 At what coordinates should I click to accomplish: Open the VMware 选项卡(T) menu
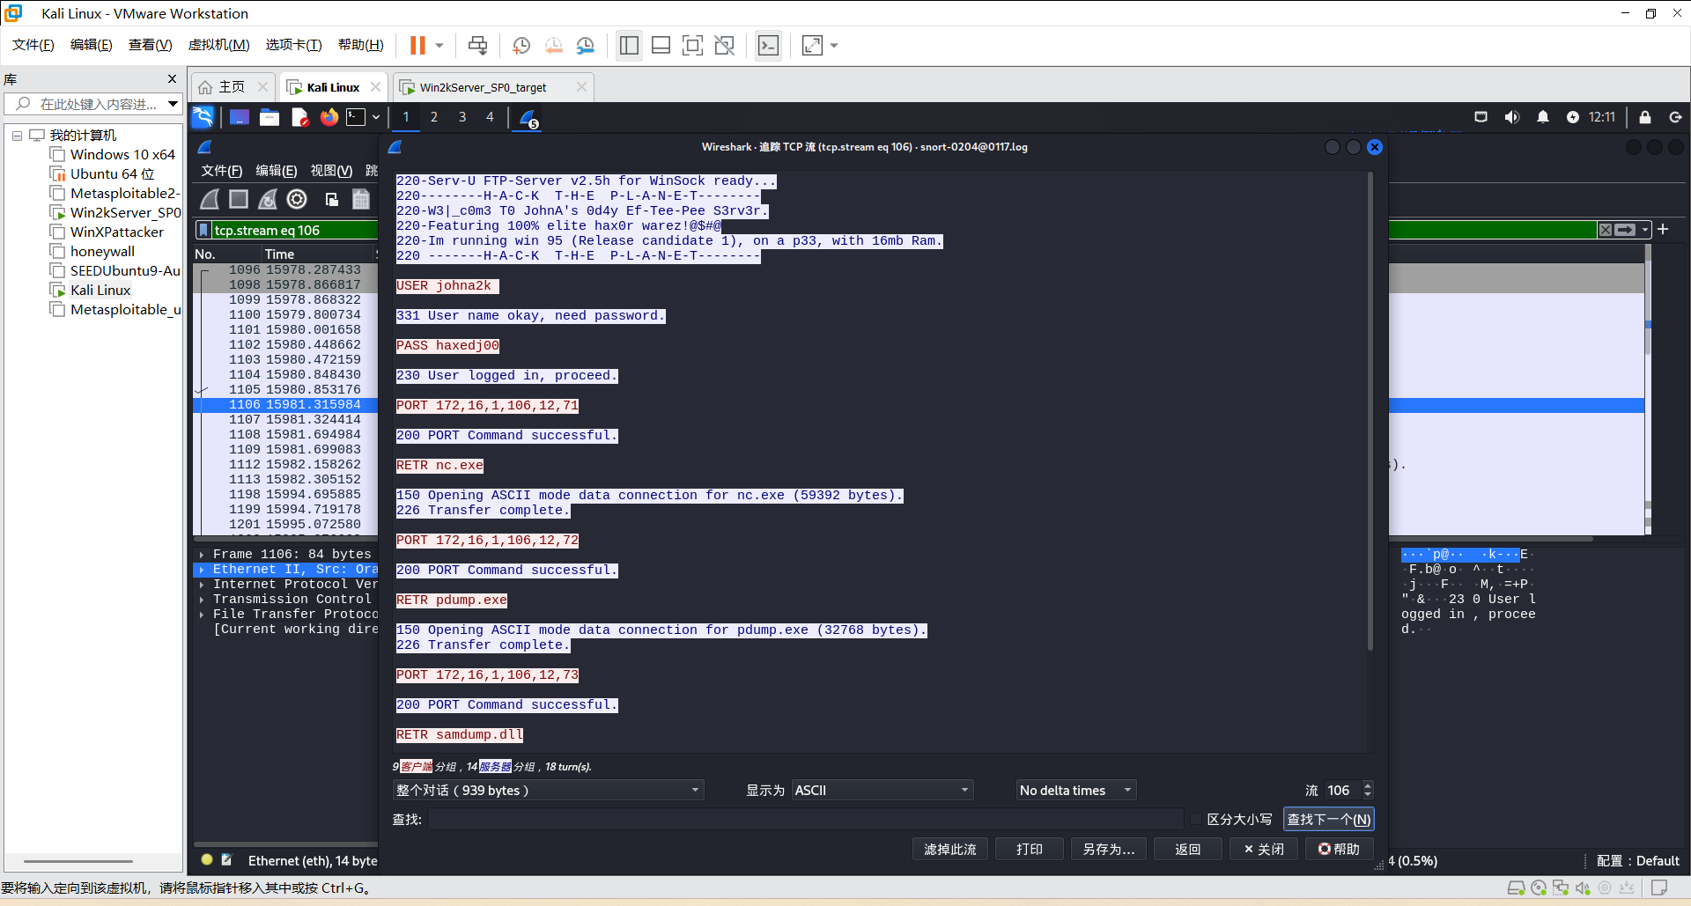(x=294, y=45)
